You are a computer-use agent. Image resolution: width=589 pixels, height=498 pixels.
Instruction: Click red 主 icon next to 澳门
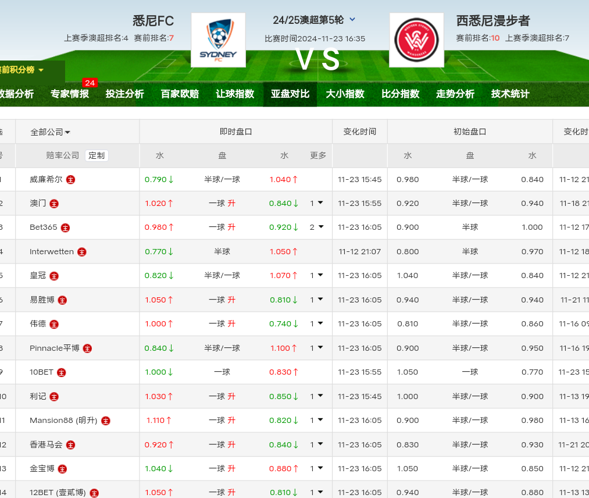pyautogui.click(x=54, y=204)
